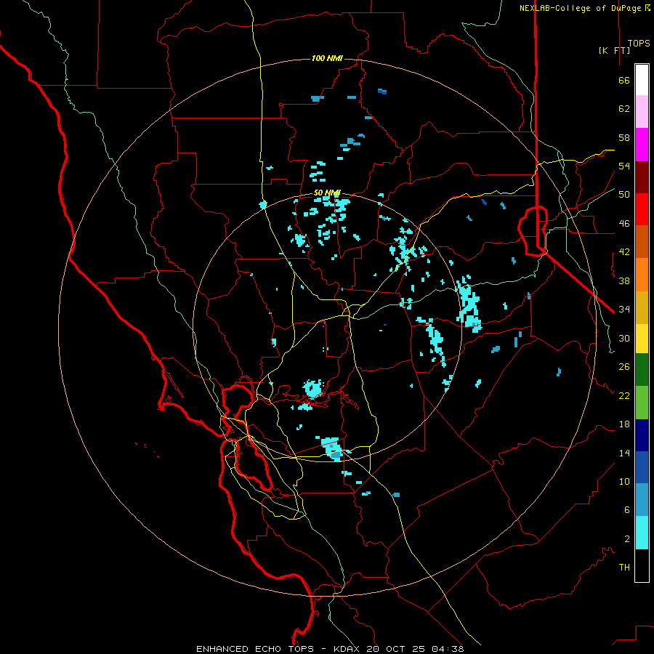Click the 22 legend scale value
This screenshot has width=654, height=654.
click(624, 395)
